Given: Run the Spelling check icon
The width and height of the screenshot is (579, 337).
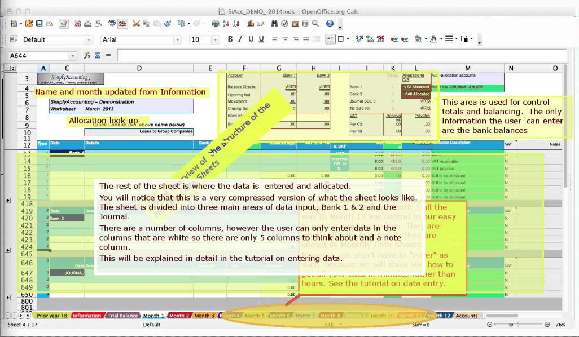Looking at the screenshot, I should (112, 24).
